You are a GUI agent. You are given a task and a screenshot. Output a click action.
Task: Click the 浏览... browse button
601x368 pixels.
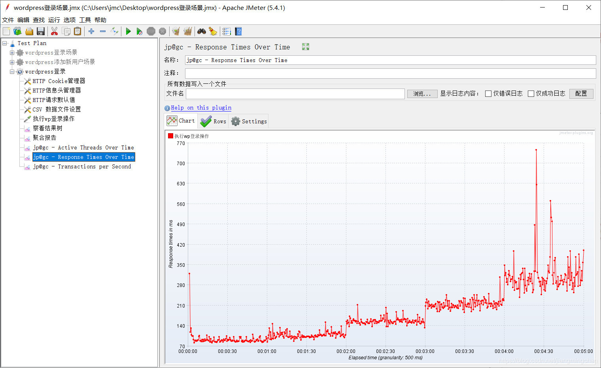[x=422, y=94]
